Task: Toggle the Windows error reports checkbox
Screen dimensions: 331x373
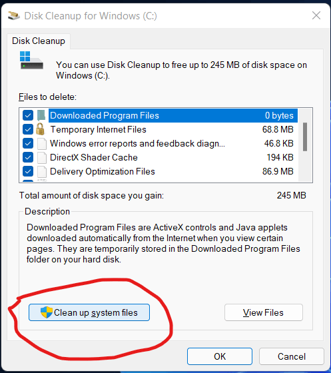Action: (28, 143)
